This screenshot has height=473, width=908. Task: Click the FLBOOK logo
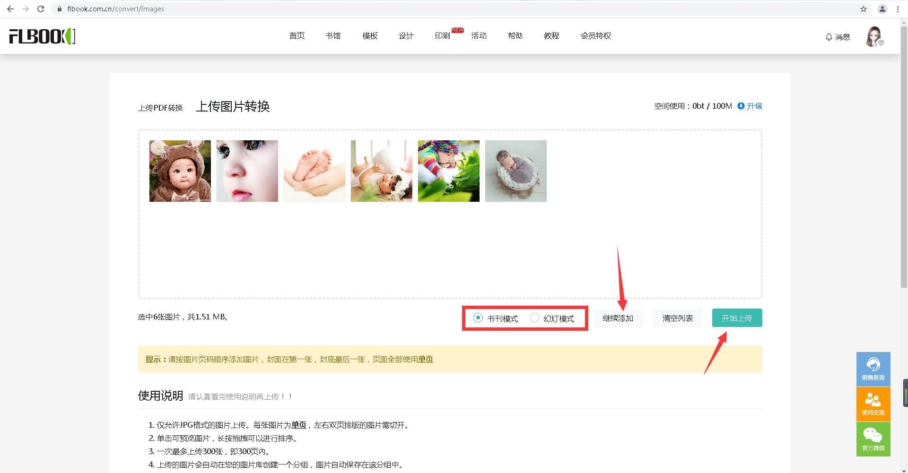(x=42, y=36)
